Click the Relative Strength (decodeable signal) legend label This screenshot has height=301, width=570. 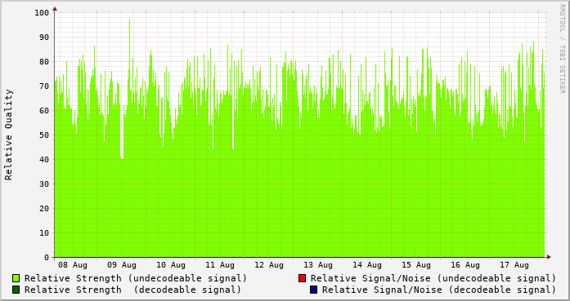132,290
